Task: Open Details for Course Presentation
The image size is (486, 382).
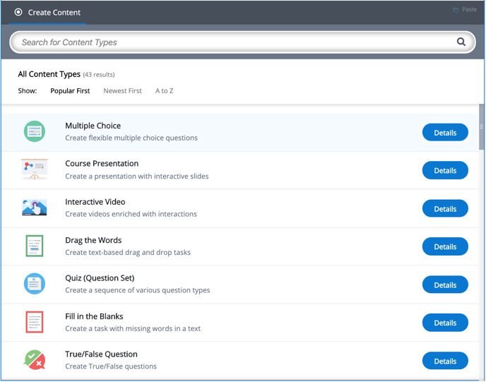Action: 445,171
